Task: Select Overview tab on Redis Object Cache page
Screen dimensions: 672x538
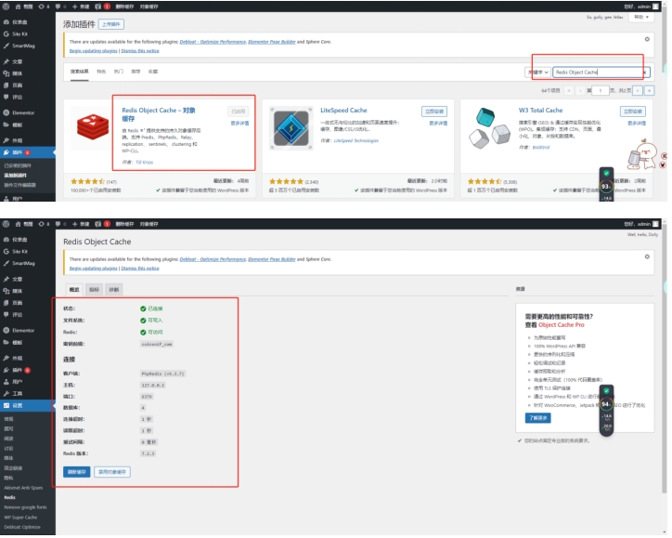Action: pos(74,290)
